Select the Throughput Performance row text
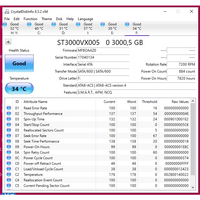 coord(43,114)
